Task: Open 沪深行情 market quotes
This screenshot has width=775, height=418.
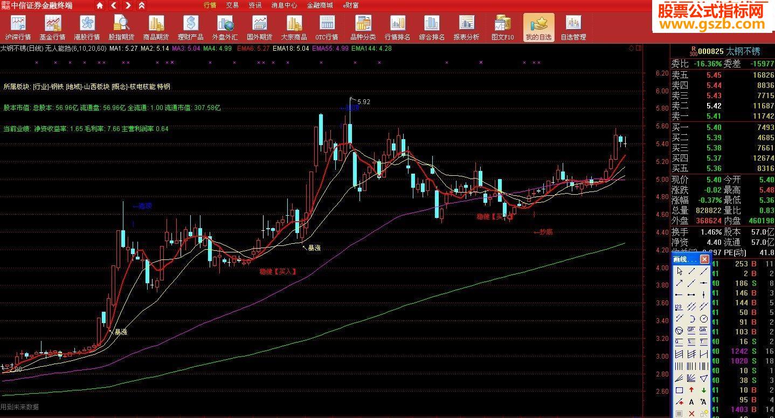Action: 18,28
